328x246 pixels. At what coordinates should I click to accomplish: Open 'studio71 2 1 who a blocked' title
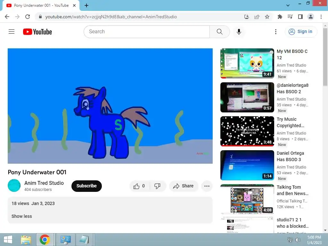(x=292, y=223)
